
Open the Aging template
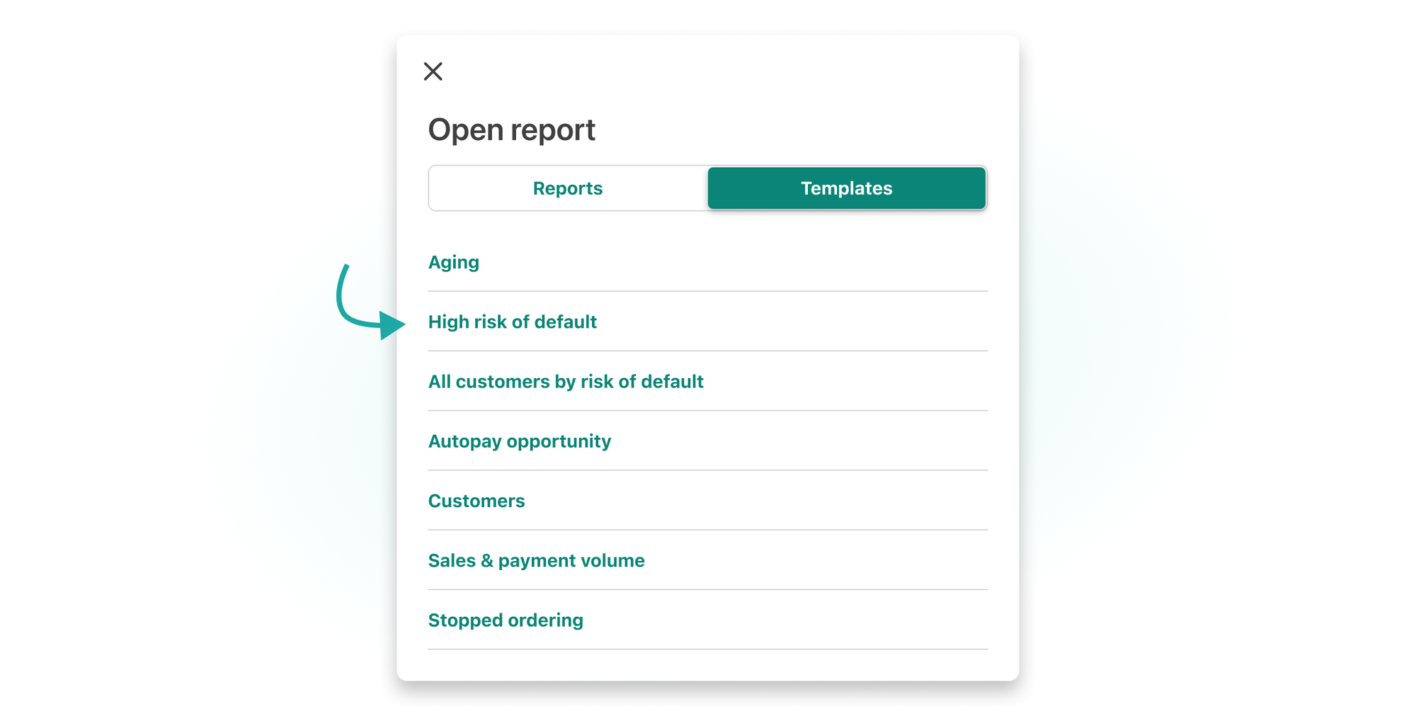coord(453,263)
